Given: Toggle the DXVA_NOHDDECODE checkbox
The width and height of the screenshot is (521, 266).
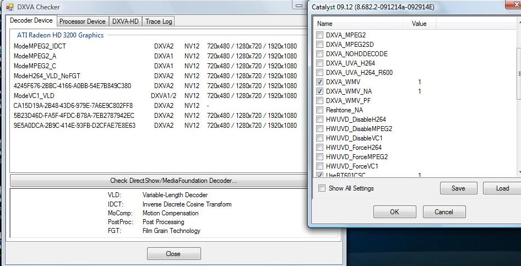Looking at the screenshot, I should [x=319, y=53].
